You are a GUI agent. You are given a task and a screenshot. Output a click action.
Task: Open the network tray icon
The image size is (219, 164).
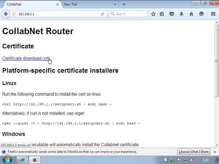pos(186,160)
